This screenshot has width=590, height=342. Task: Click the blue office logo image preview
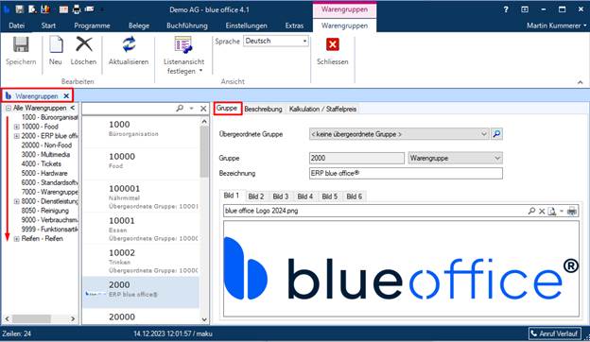(401, 268)
